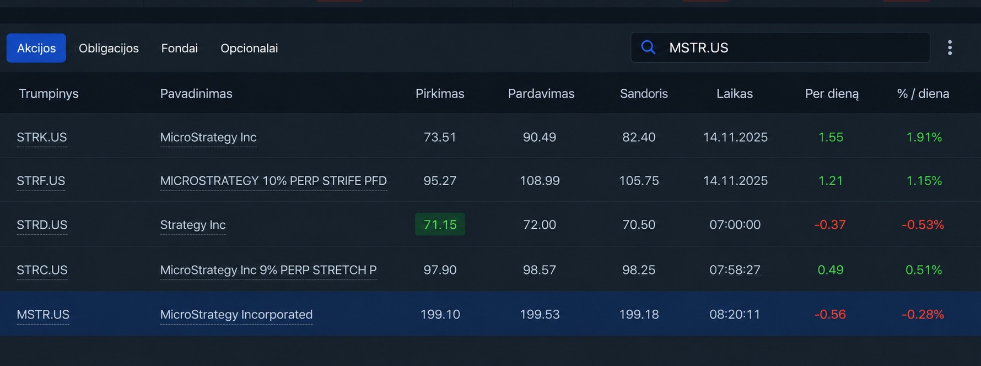
Task: Click MSTR.US daily change -0.56
Action: (x=830, y=315)
